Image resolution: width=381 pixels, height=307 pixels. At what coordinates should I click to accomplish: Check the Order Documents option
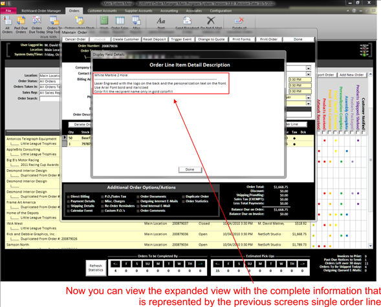(138, 196)
